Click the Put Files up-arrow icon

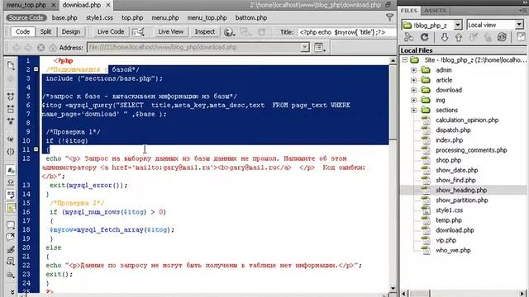point(459,37)
